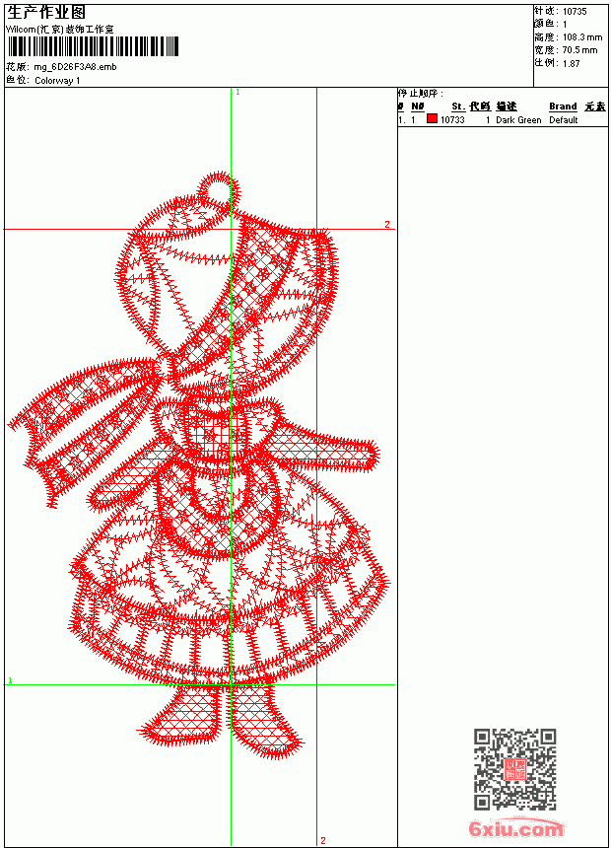Click the 6xiu.com watermark link
Image resolution: width=611 pixels, height=848 pixels.
(x=515, y=828)
